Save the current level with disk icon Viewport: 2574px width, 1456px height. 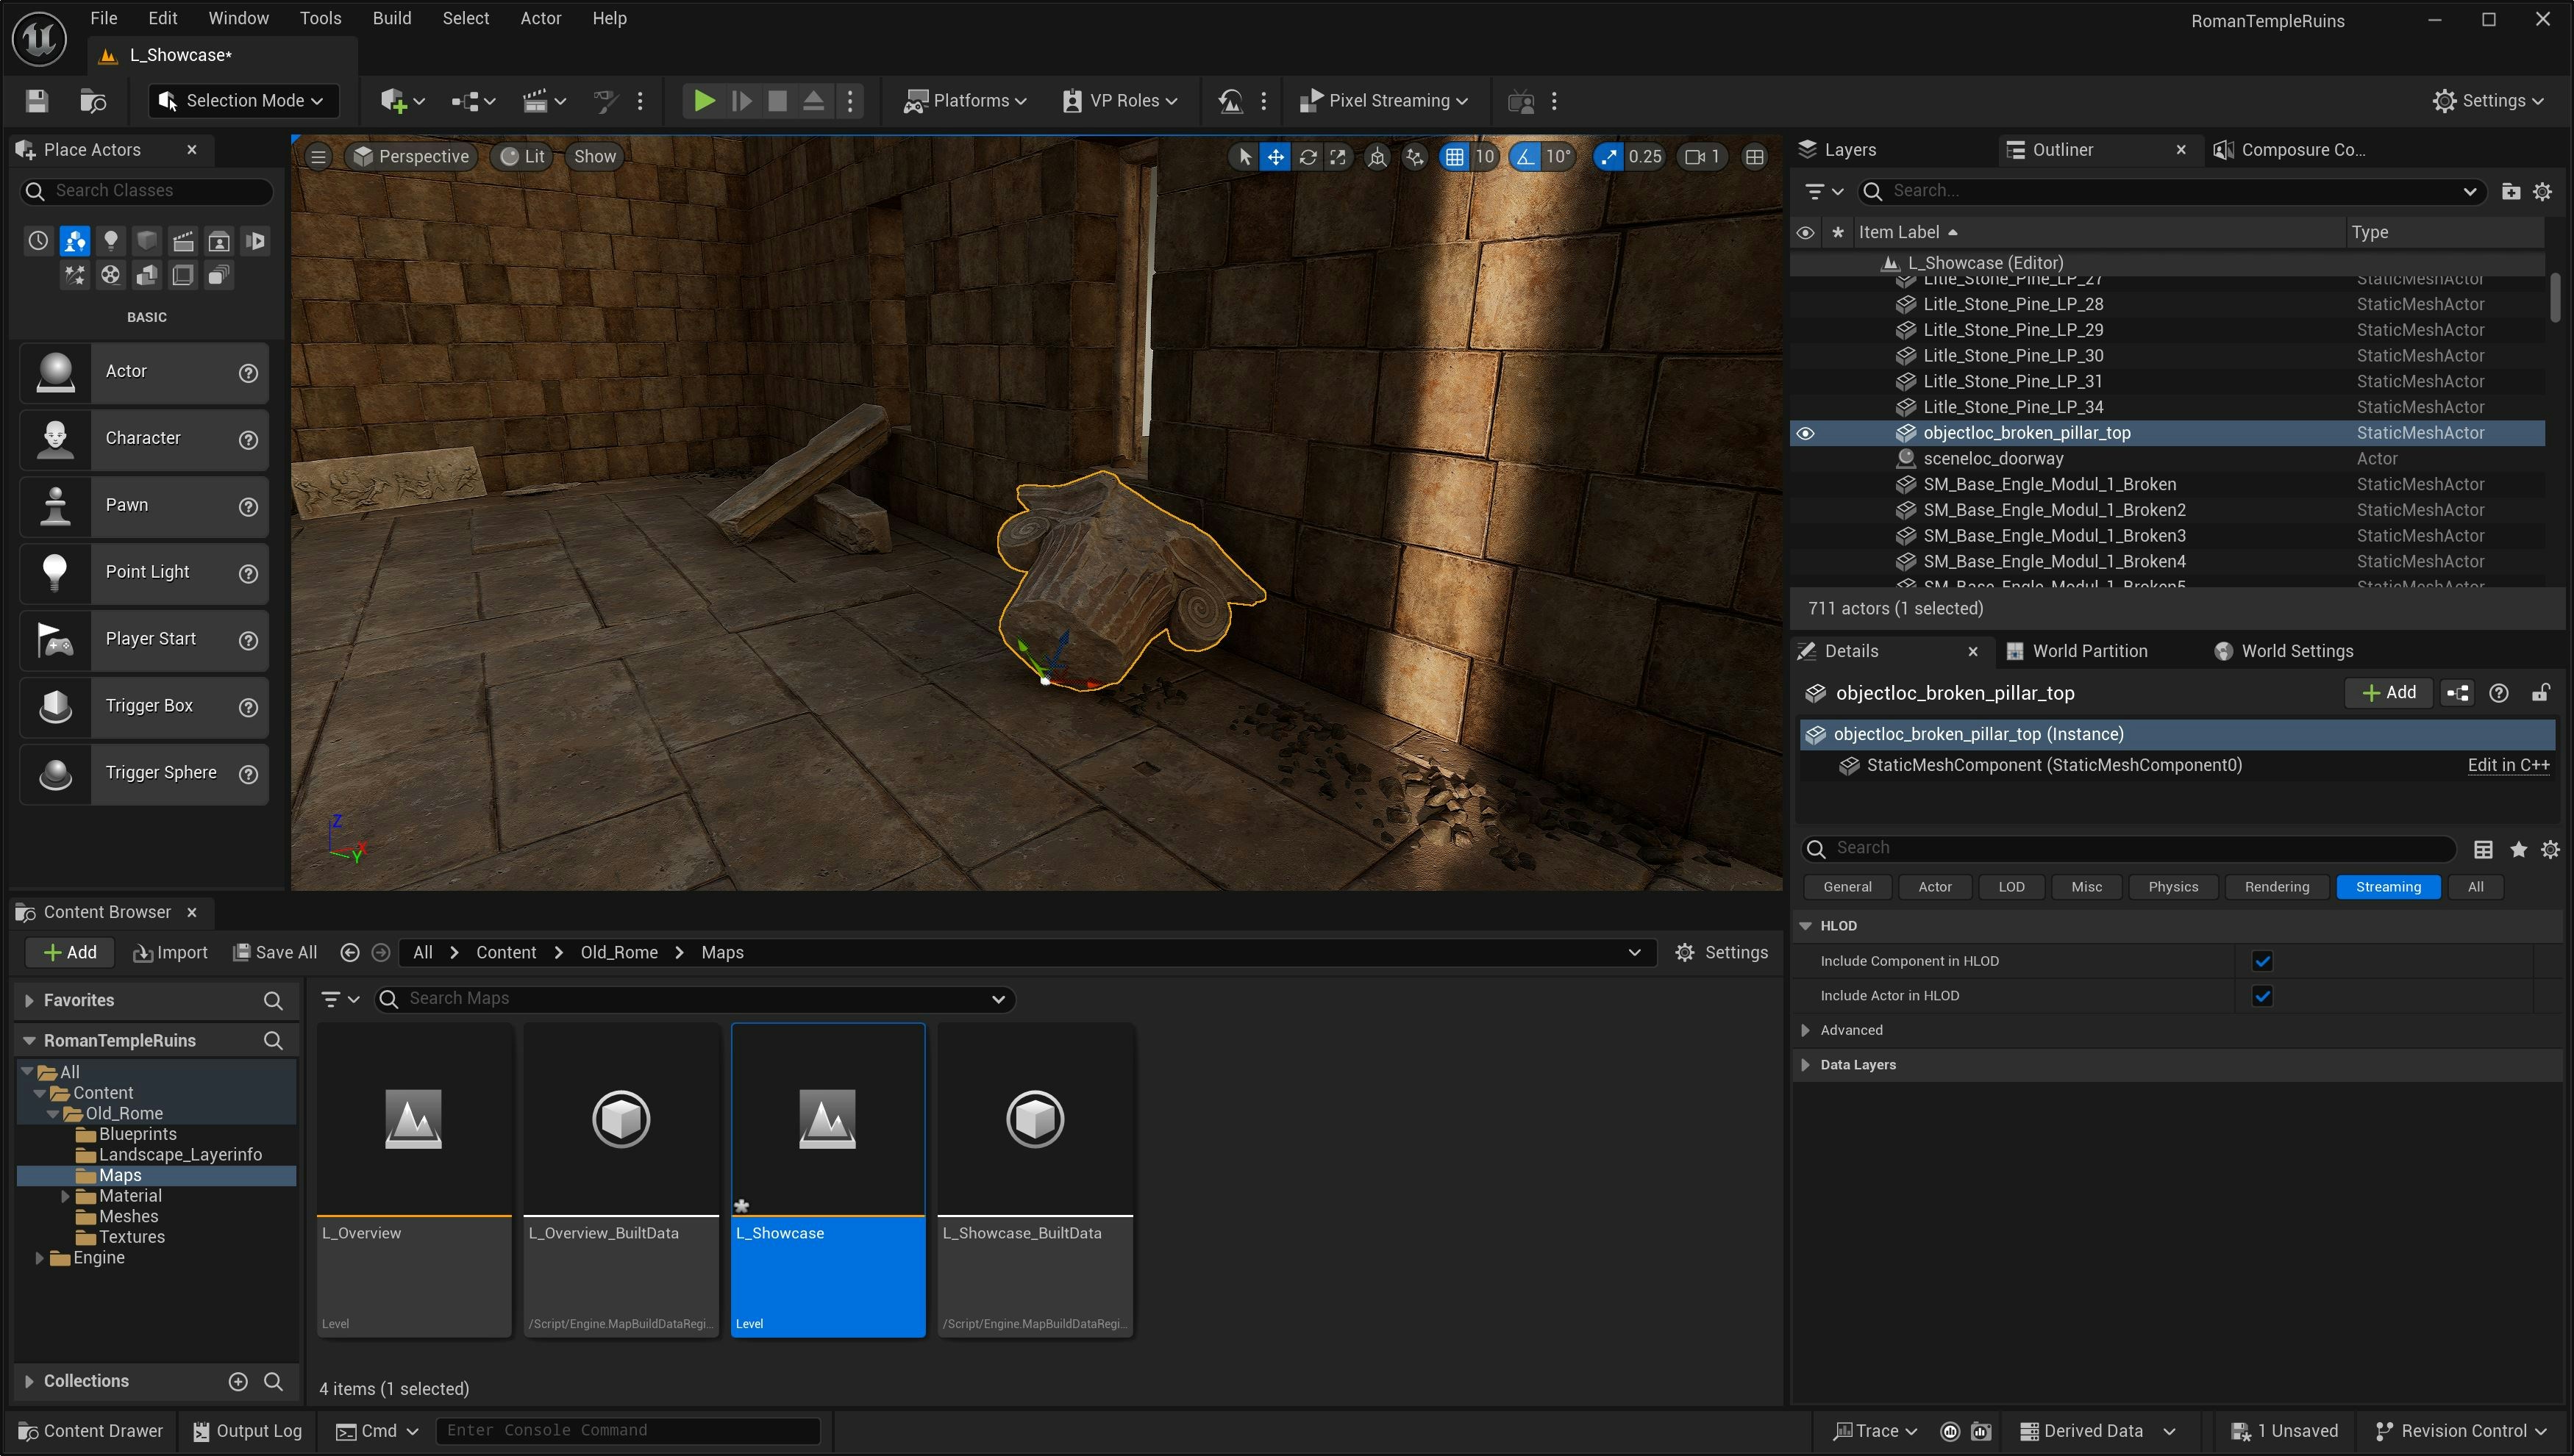37,100
